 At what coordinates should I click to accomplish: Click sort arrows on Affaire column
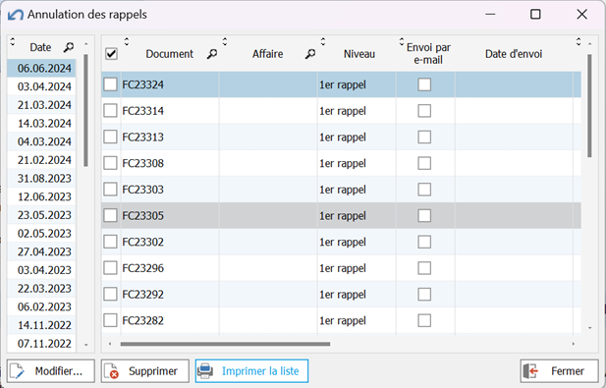(x=225, y=41)
